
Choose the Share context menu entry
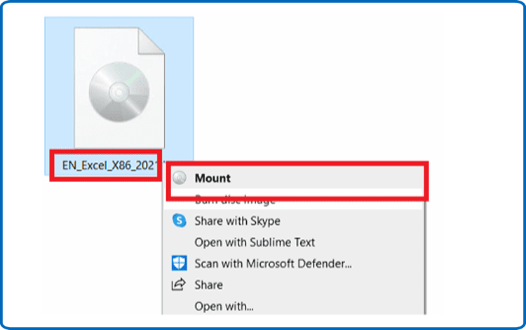pos(208,284)
